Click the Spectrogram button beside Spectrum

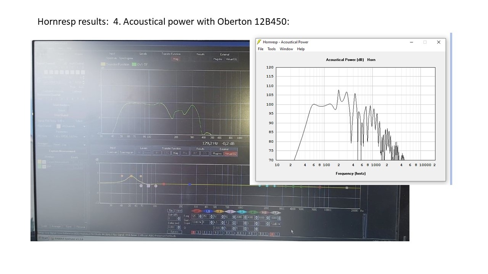coord(127,153)
